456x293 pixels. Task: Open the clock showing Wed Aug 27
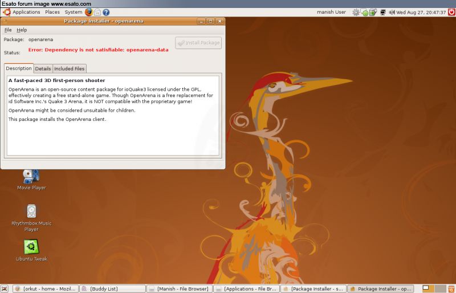click(x=421, y=13)
